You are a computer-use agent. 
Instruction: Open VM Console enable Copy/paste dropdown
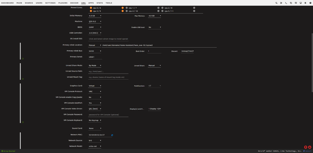coord(95,97)
